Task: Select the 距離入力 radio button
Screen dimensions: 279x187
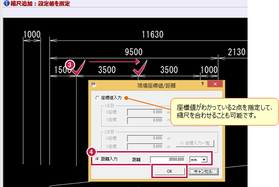Action: click(x=97, y=159)
